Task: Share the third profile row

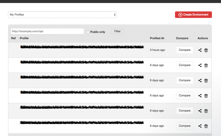Action: coord(200,81)
